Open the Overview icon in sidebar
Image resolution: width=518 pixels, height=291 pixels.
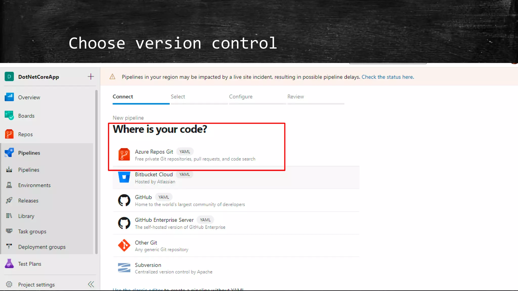9,97
